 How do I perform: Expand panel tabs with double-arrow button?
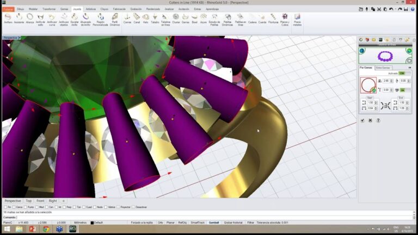point(410,67)
